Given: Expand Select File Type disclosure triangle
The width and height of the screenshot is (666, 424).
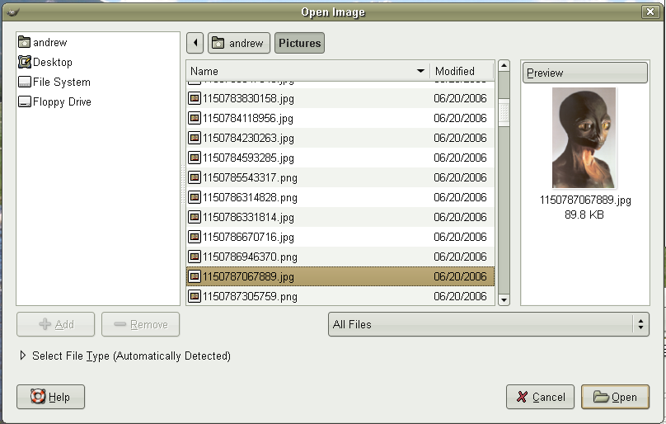Looking at the screenshot, I should (22, 356).
